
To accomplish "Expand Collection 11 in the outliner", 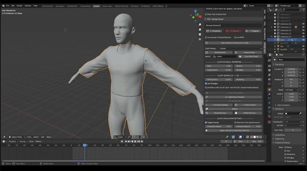I will [x=272, y=27].
